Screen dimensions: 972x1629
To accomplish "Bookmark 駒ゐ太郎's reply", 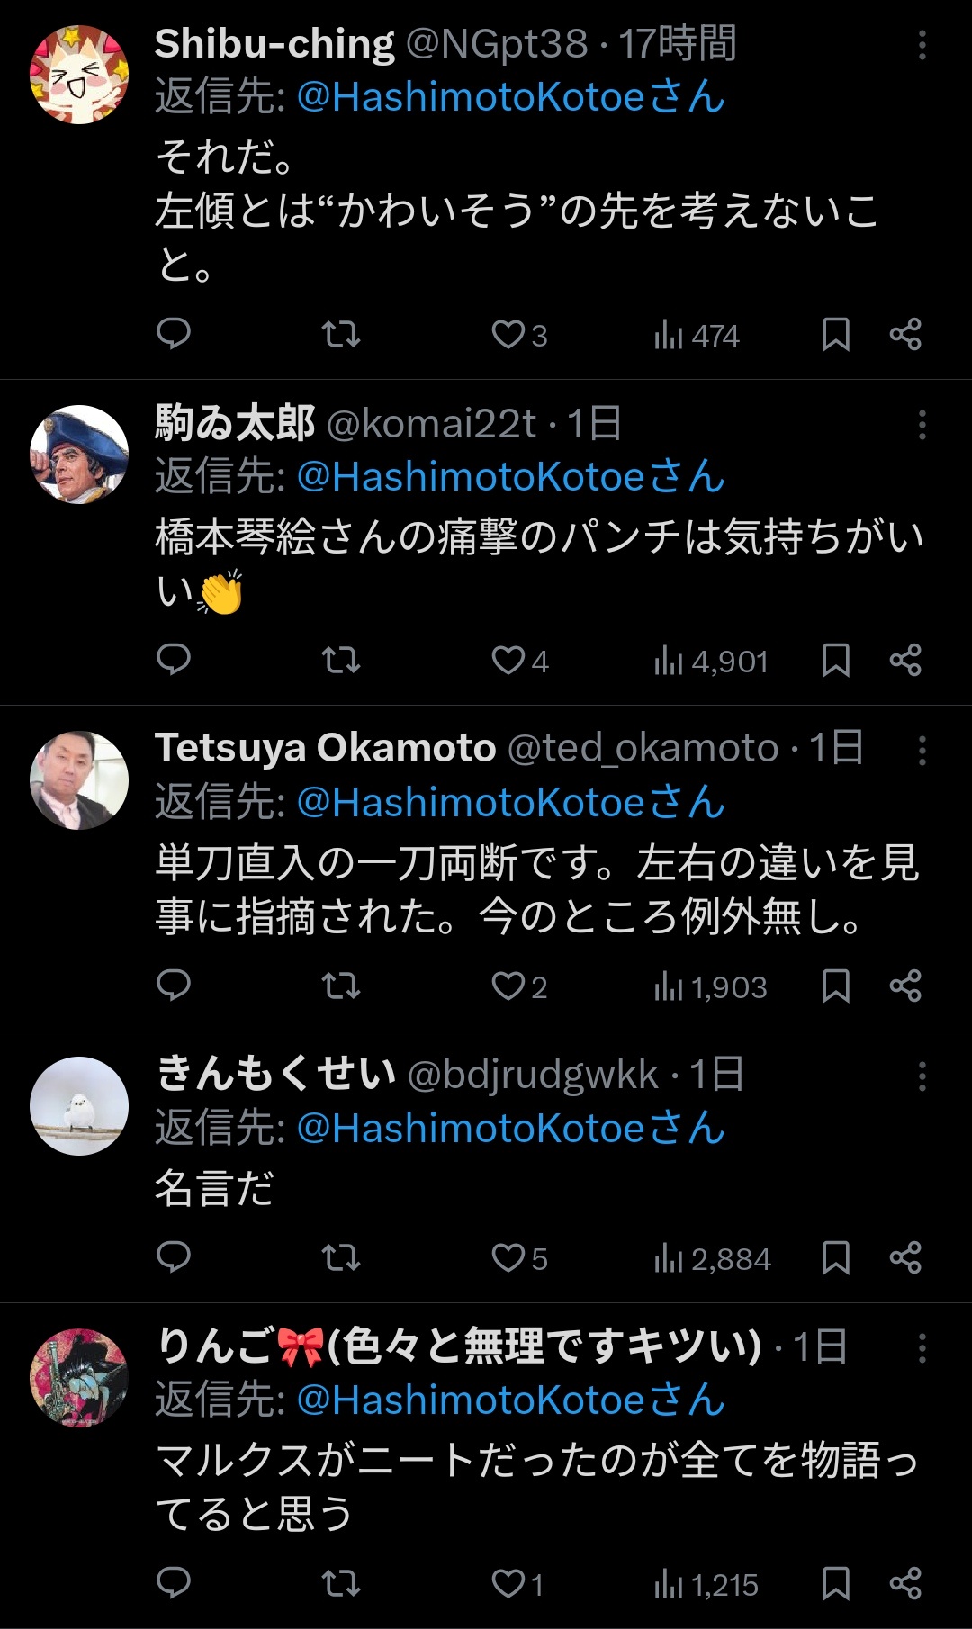I will coord(835,661).
